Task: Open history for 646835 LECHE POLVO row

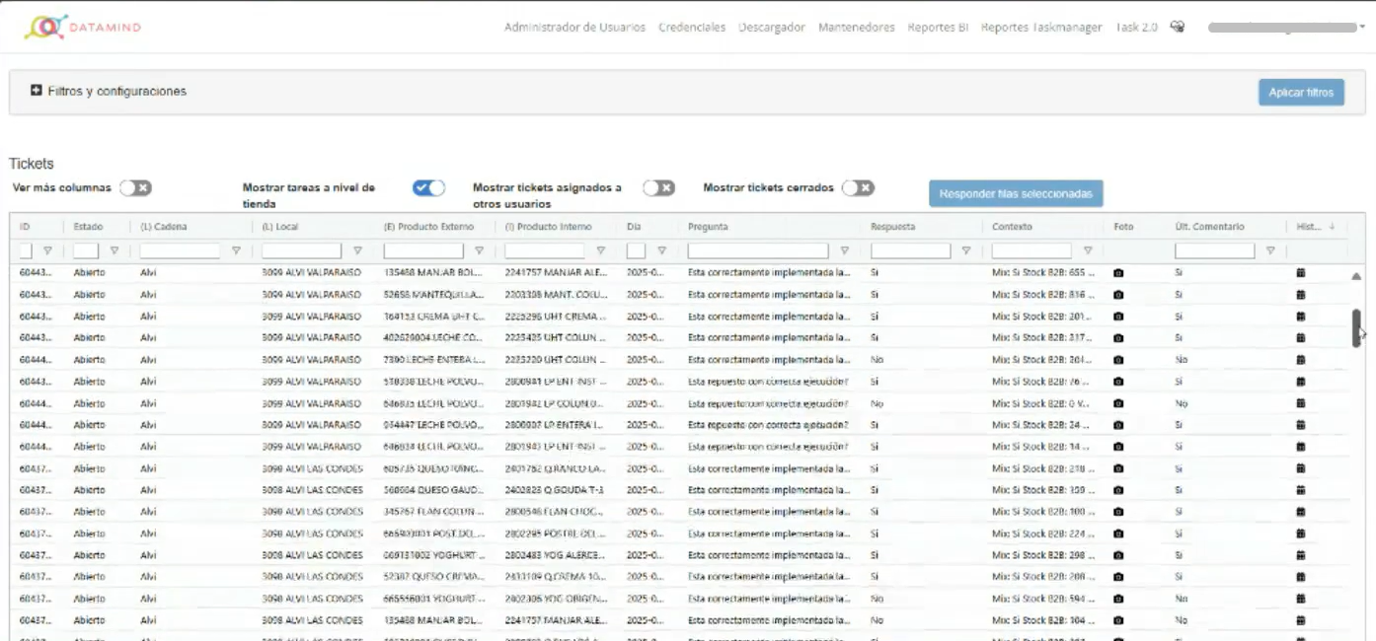Action: 1301,402
